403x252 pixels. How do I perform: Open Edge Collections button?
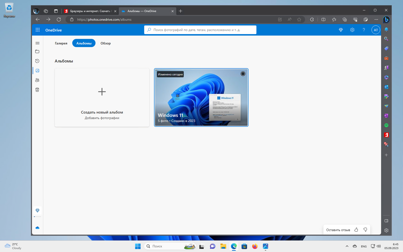point(345,19)
